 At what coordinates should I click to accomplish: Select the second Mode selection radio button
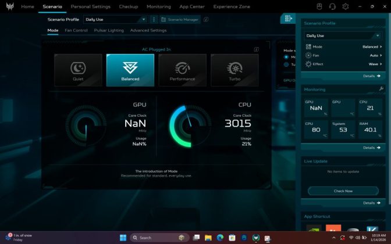point(286,64)
